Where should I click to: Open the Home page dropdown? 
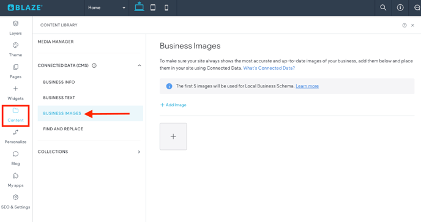(106, 8)
